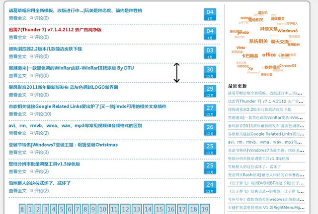Click date badge 03 1月
Image resolution: width=318 pixels, height=214 pixels.
click(x=210, y=53)
